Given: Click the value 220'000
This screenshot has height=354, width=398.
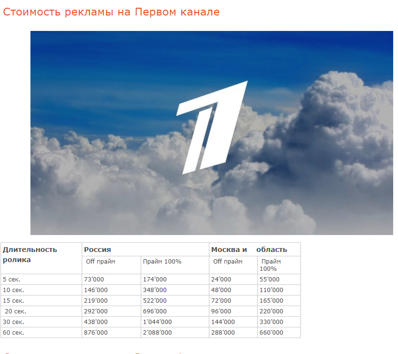Looking at the screenshot, I should [x=271, y=311].
